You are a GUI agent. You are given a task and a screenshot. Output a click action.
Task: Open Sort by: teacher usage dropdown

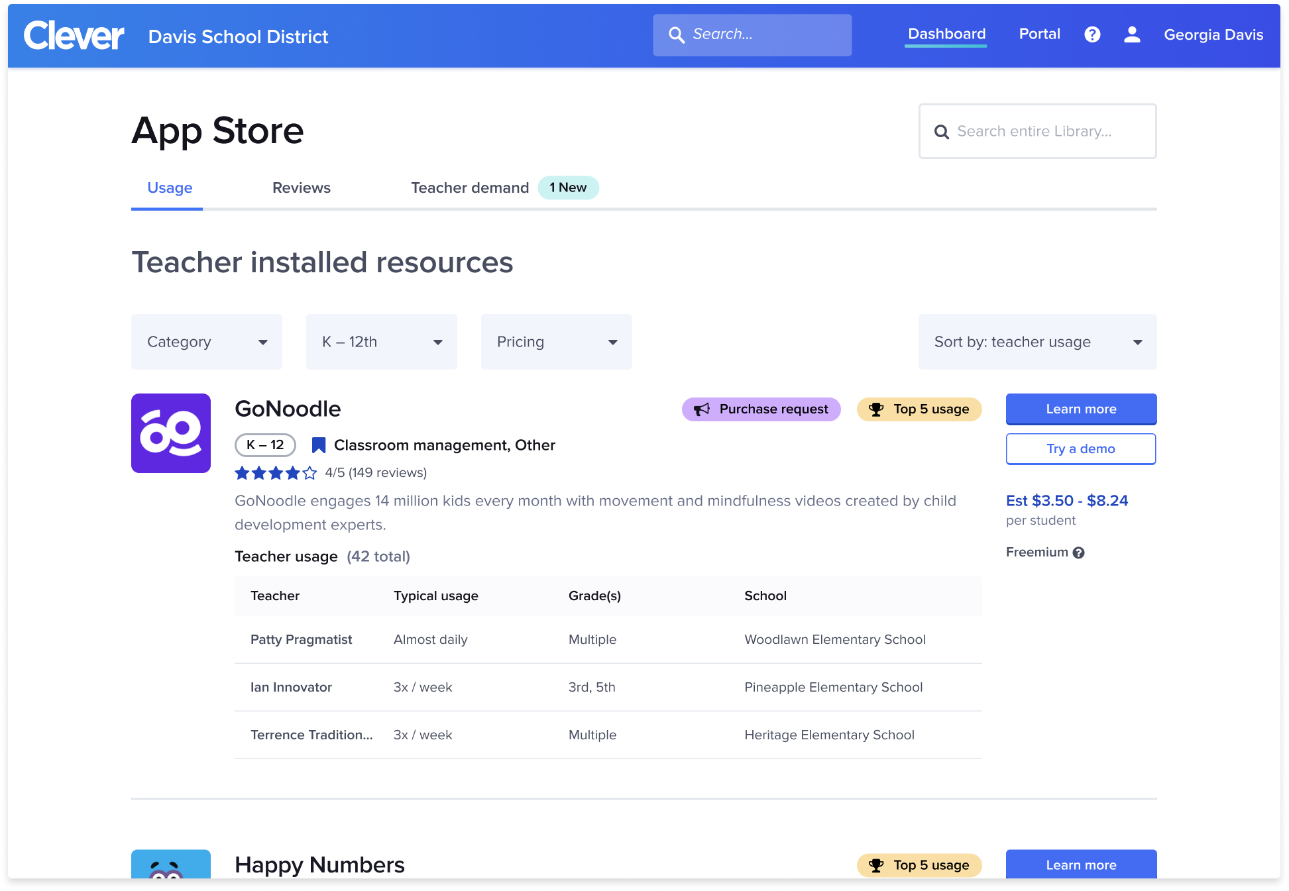tap(1038, 342)
